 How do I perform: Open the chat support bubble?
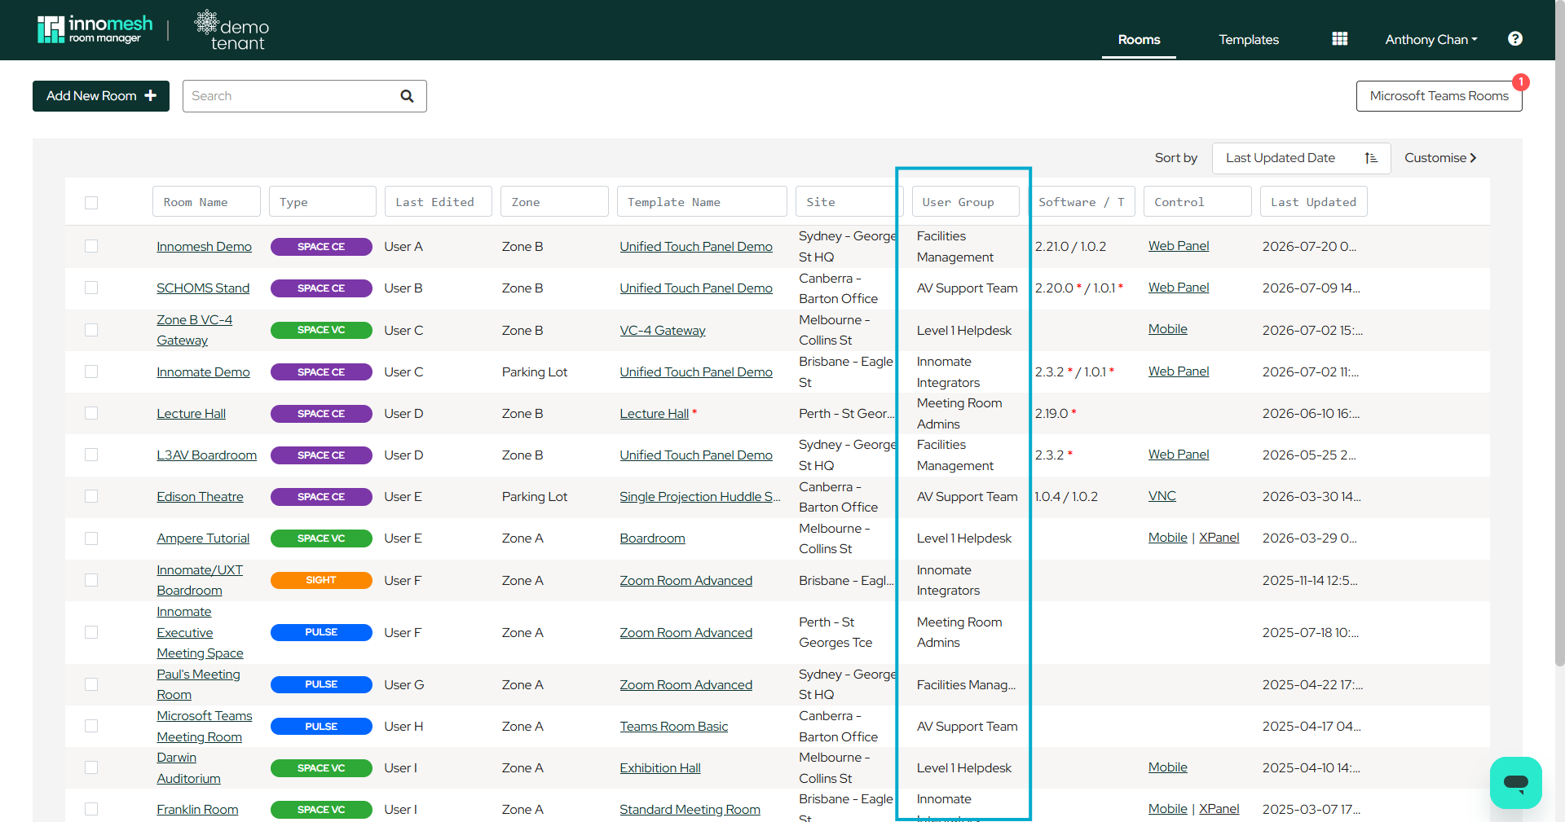[x=1515, y=783]
